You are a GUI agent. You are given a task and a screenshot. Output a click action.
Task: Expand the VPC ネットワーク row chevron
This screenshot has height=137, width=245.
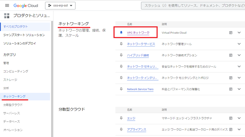tap(239, 33)
